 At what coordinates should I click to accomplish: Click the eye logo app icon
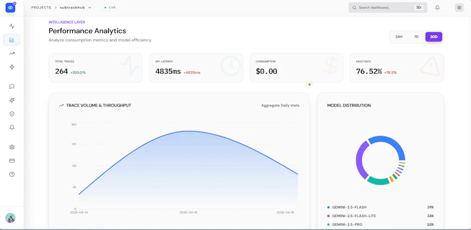point(10,8)
